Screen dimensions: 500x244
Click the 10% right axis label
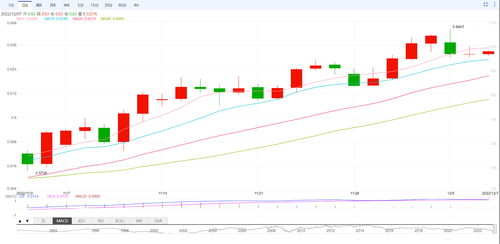(493, 47)
